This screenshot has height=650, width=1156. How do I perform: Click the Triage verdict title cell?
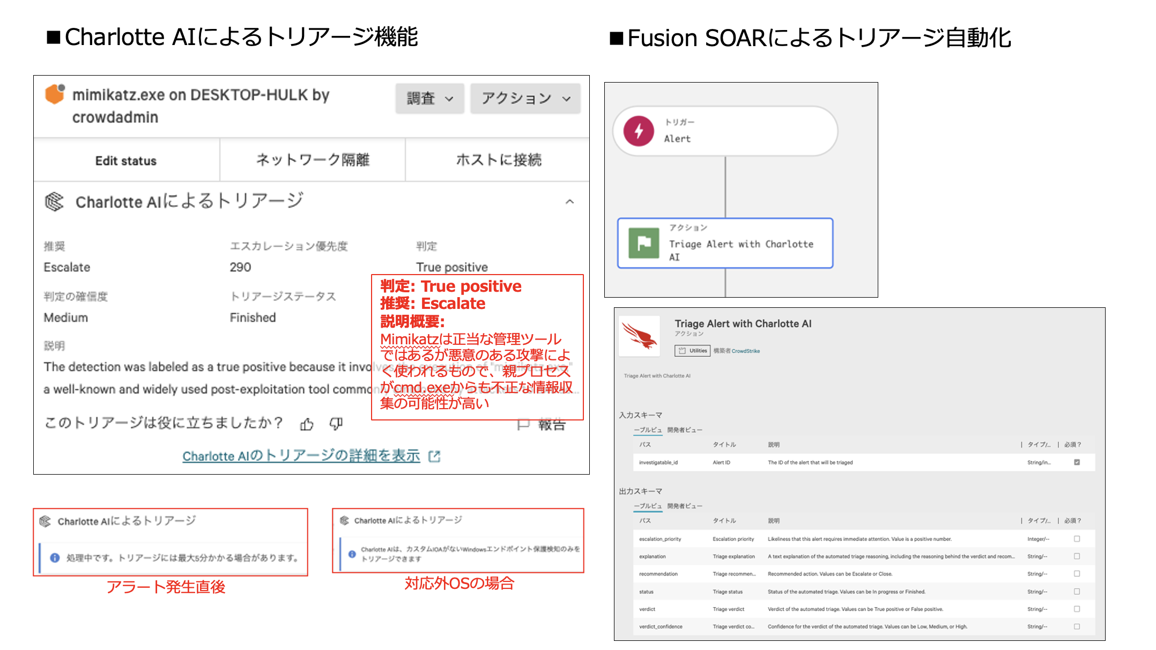coord(728,609)
